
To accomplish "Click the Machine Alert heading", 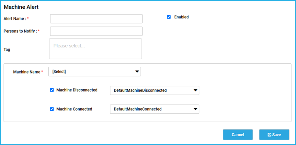I will tap(21, 7).
